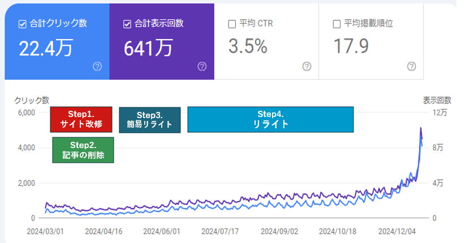Uncheck the 合計クリック数 checkbox
Viewport: 466px width, 243px height.
(x=23, y=24)
